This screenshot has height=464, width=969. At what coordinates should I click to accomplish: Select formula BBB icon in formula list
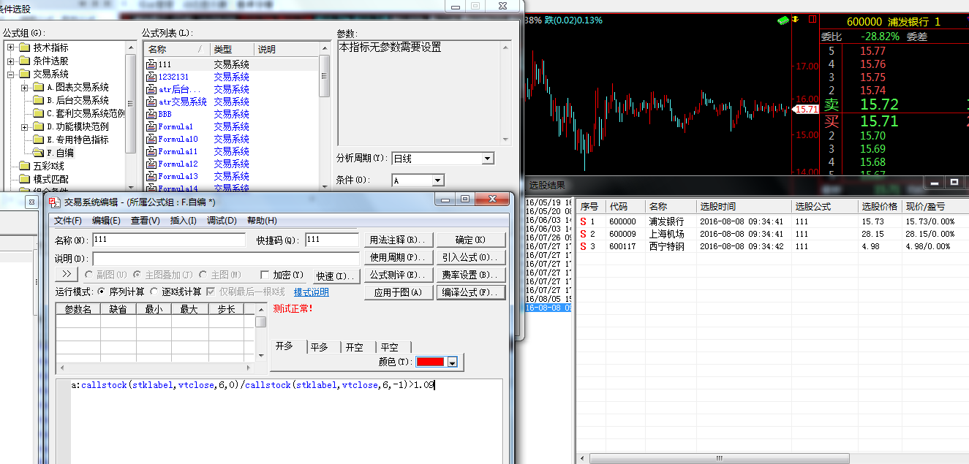coord(151,115)
